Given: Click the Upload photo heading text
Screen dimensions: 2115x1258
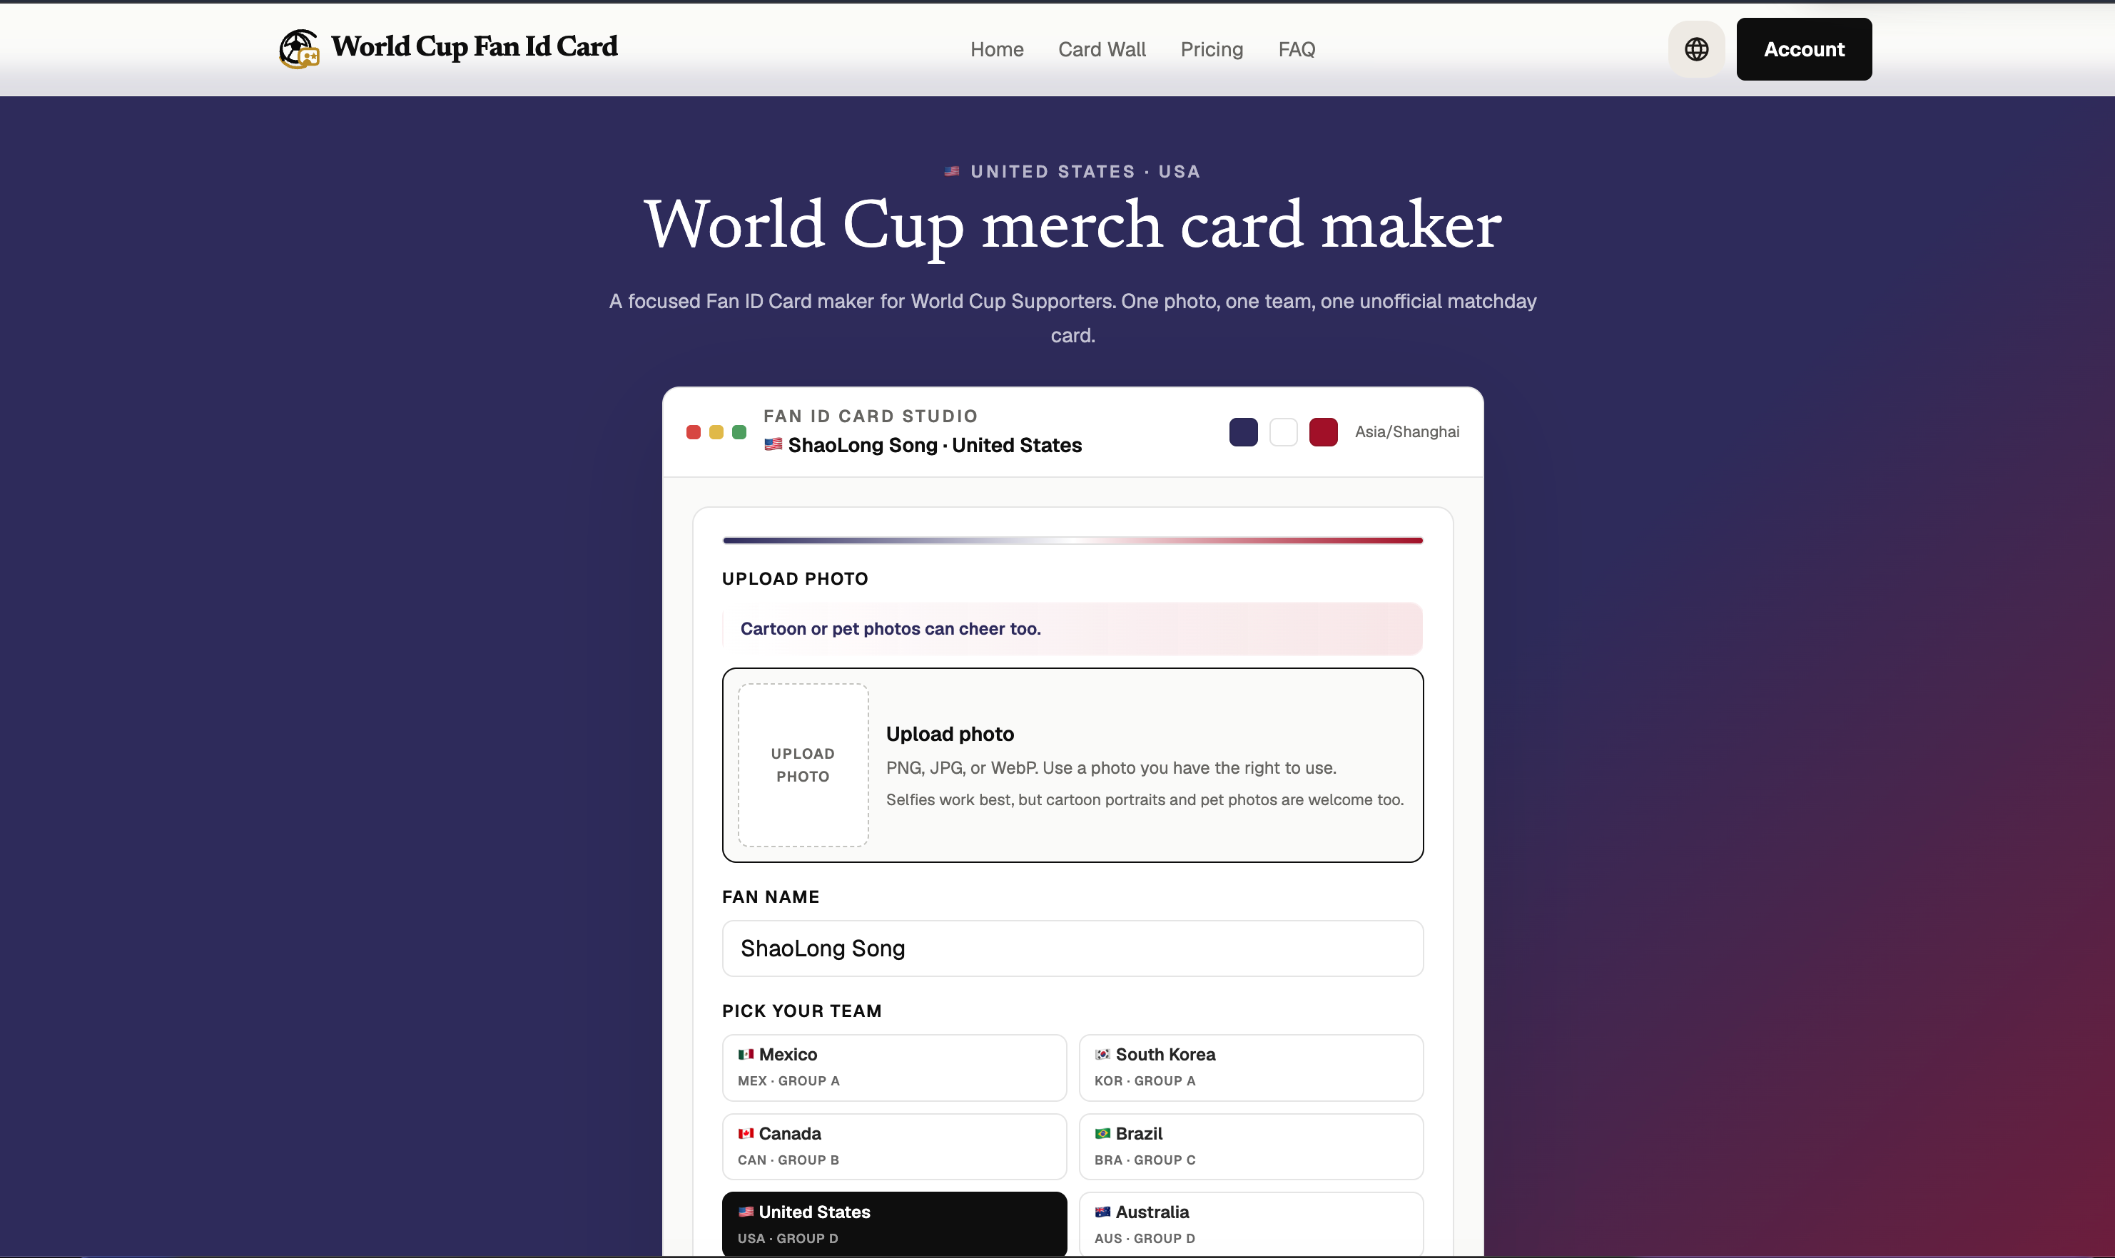Looking at the screenshot, I should click(x=949, y=734).
